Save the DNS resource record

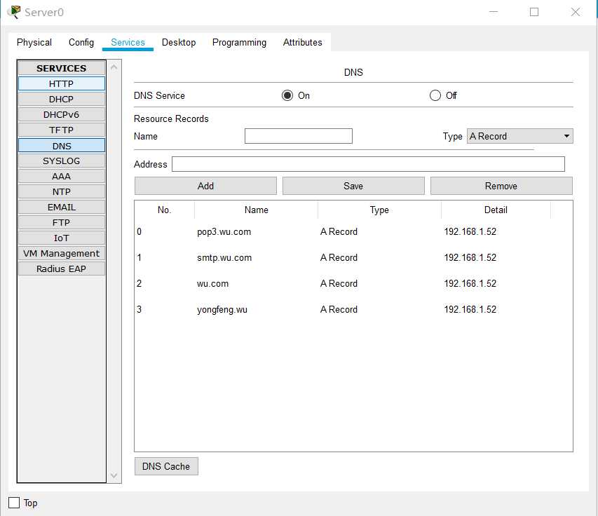353,186
